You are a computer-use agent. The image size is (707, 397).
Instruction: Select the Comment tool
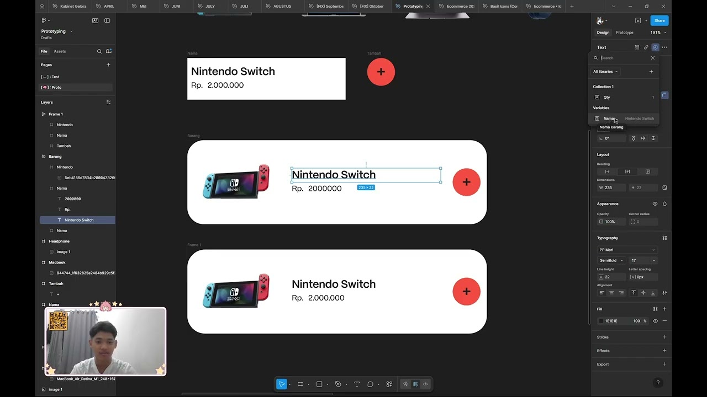tap(370, 384)
